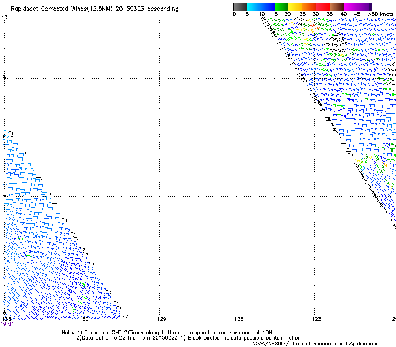
Task: Click the longitude label '-132'
Action: 83,319
